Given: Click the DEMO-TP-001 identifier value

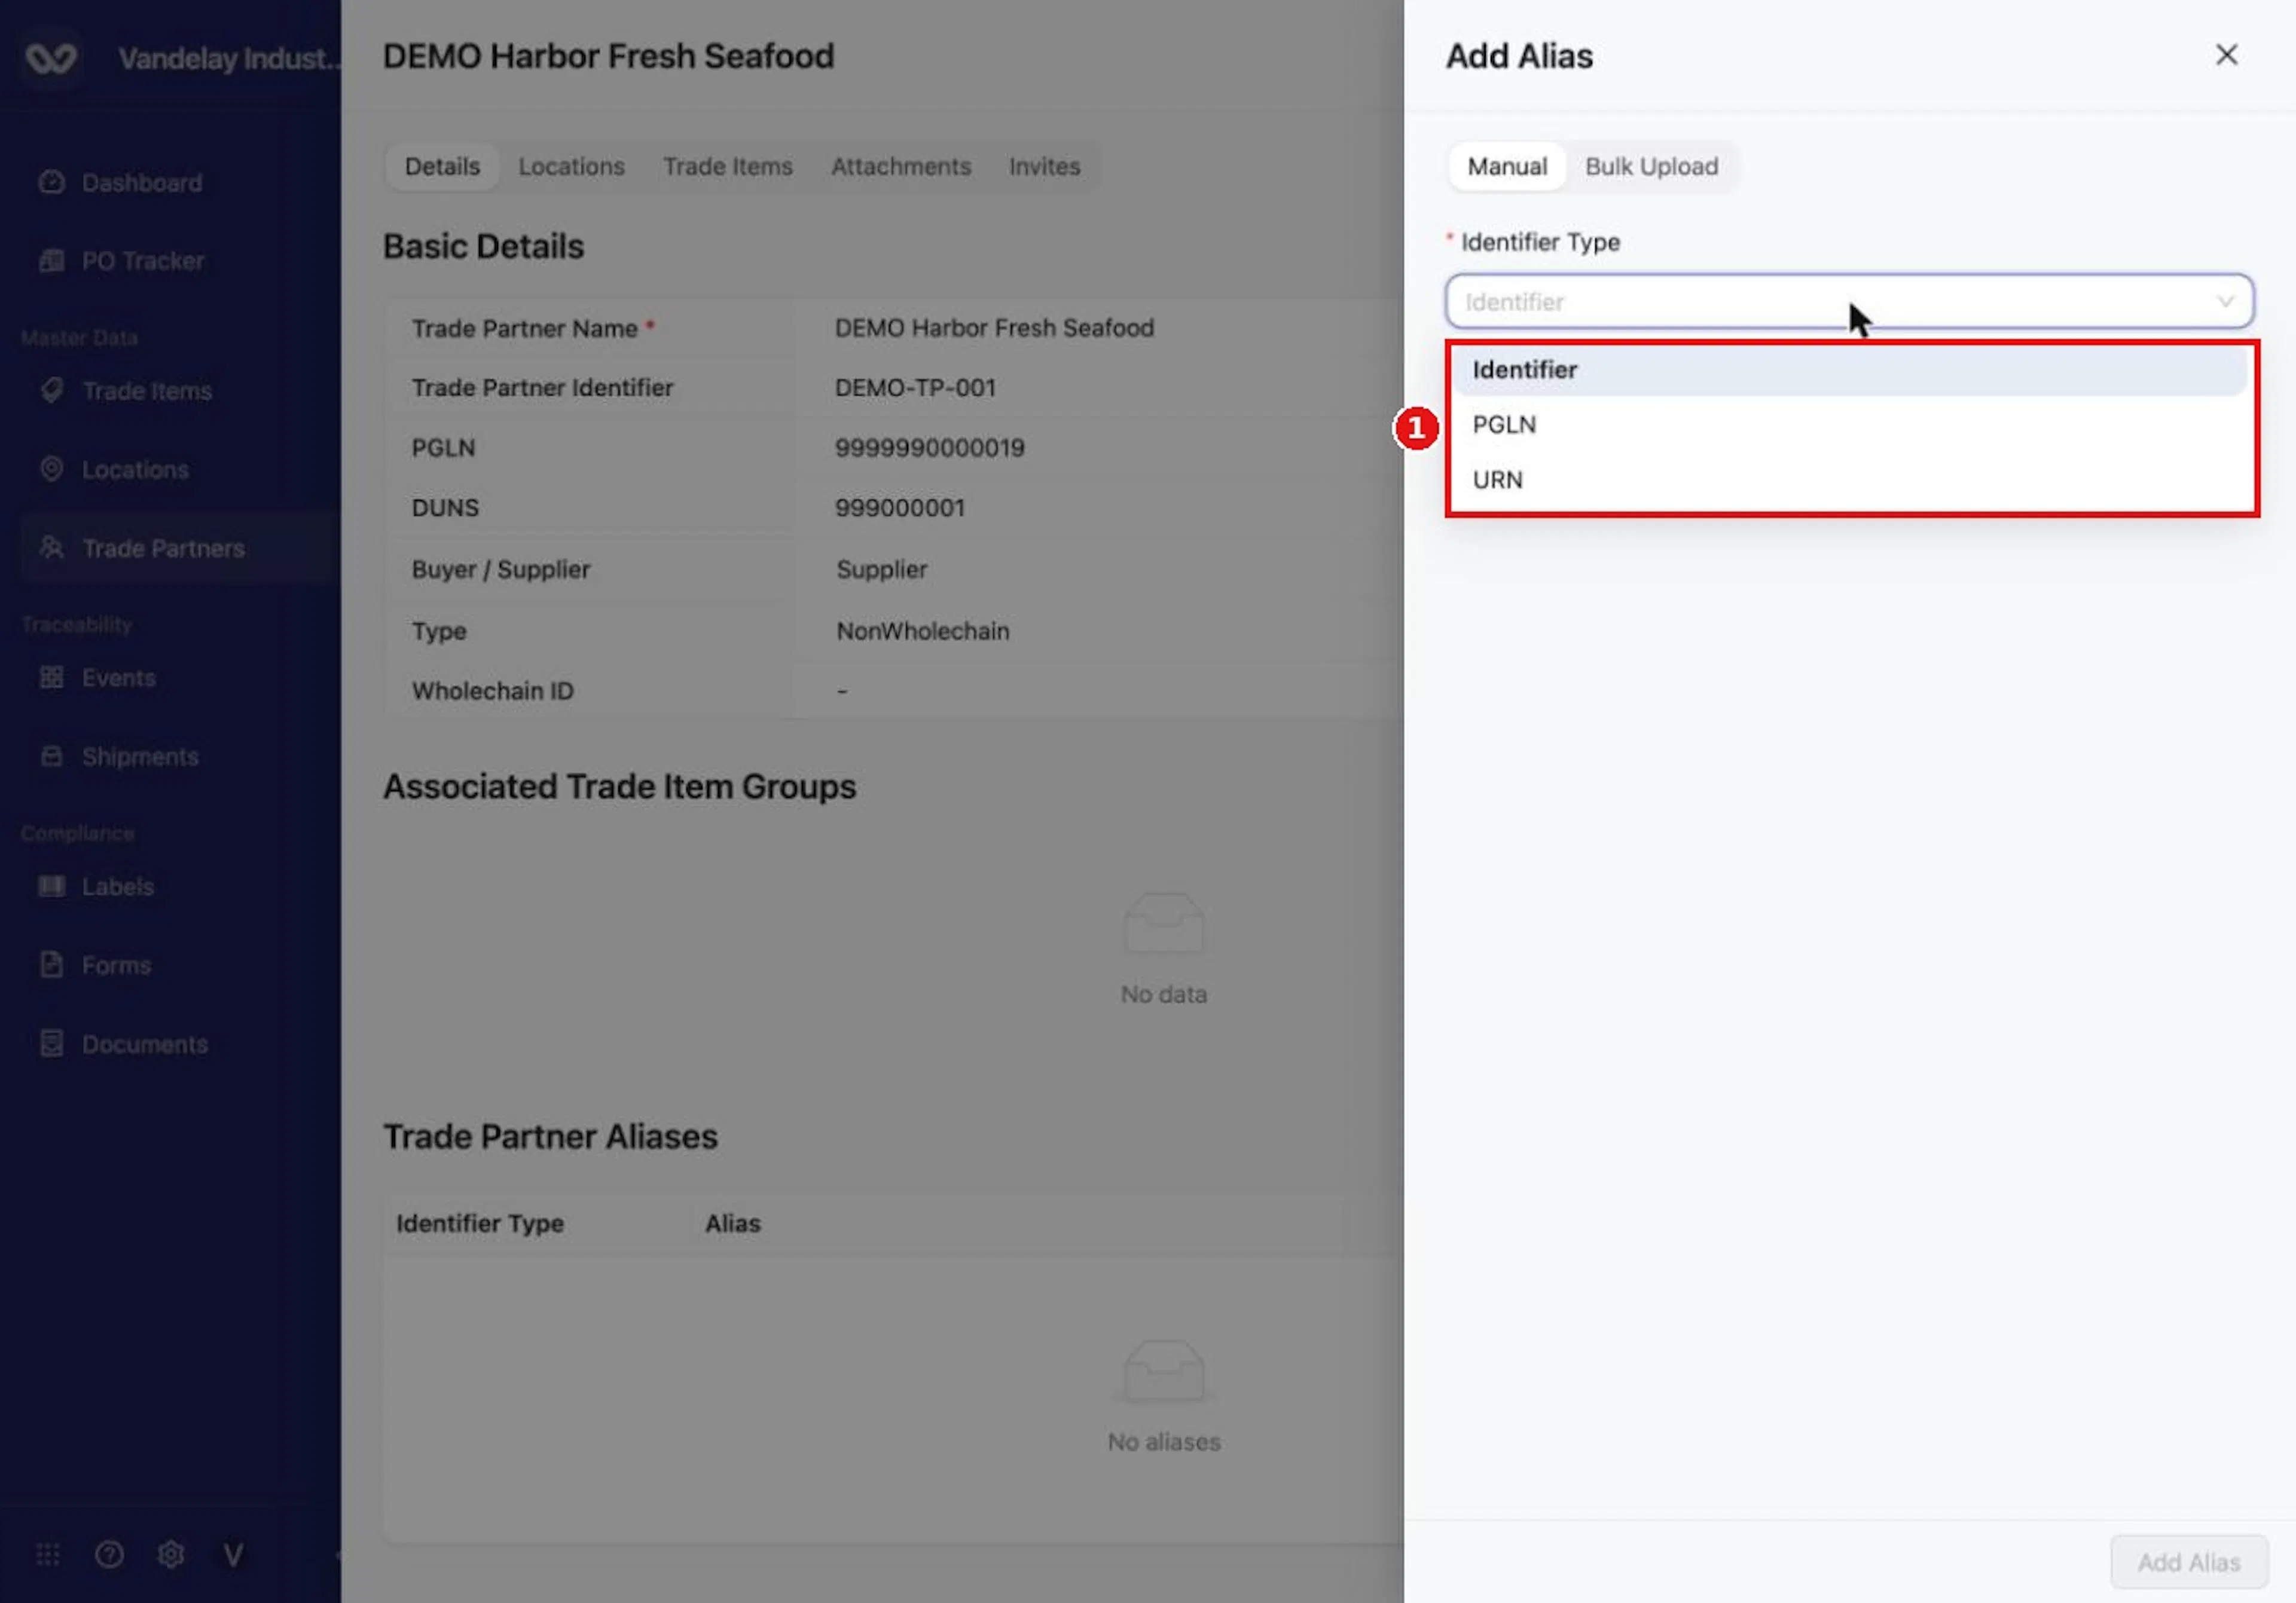Looking at the screenshot, I should 915,388.
